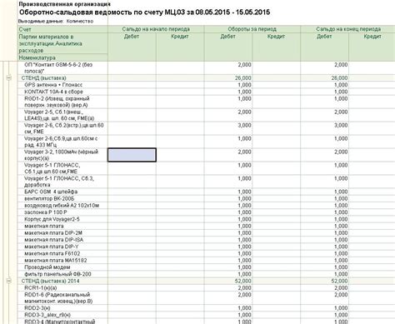Collapse the СТЕНД (выставка) 2014 group
395x324 pixels.
tap(8, 281)
